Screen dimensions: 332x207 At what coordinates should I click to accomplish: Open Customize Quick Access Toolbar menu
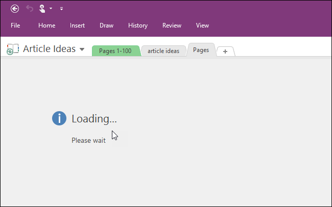click(x=61, y=9)
